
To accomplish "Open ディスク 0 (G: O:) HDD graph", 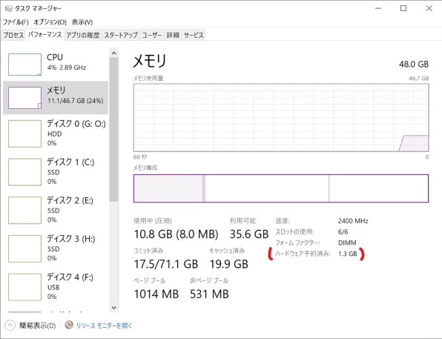I will (56, 134).
